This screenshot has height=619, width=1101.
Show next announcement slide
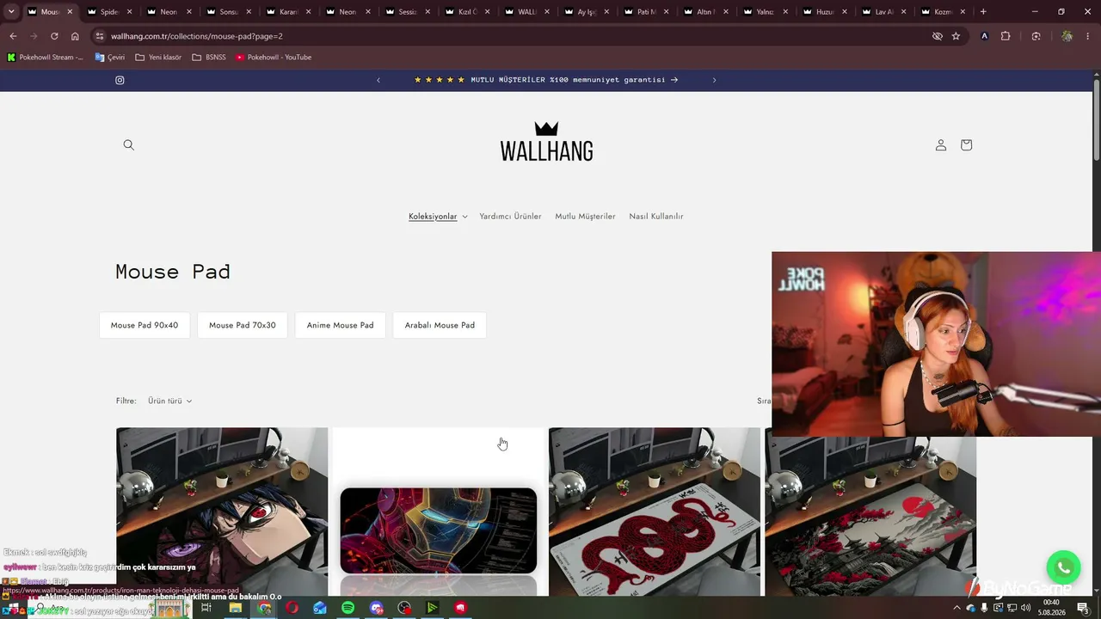[x=714, y=80]
